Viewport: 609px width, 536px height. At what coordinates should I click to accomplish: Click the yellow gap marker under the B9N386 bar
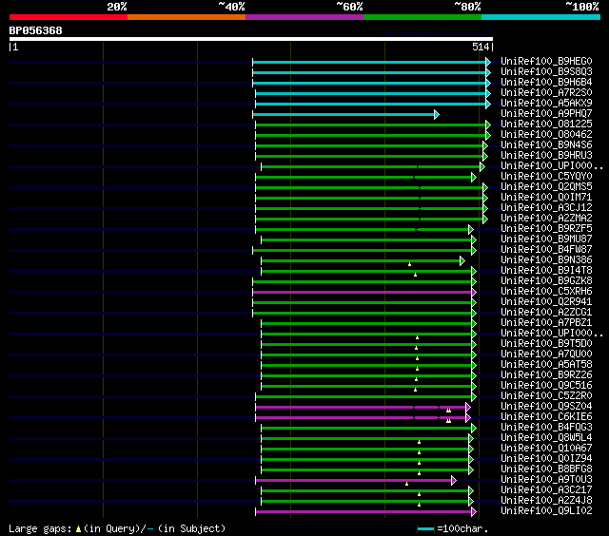[409, 264]
